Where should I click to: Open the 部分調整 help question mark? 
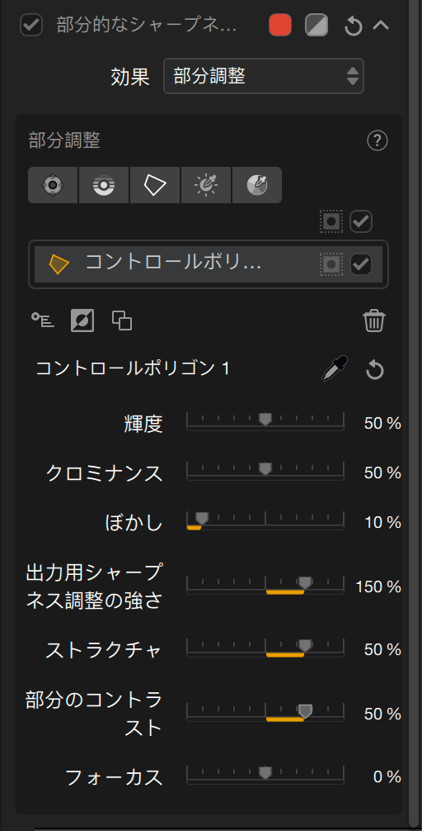click(x=377, y=141)
